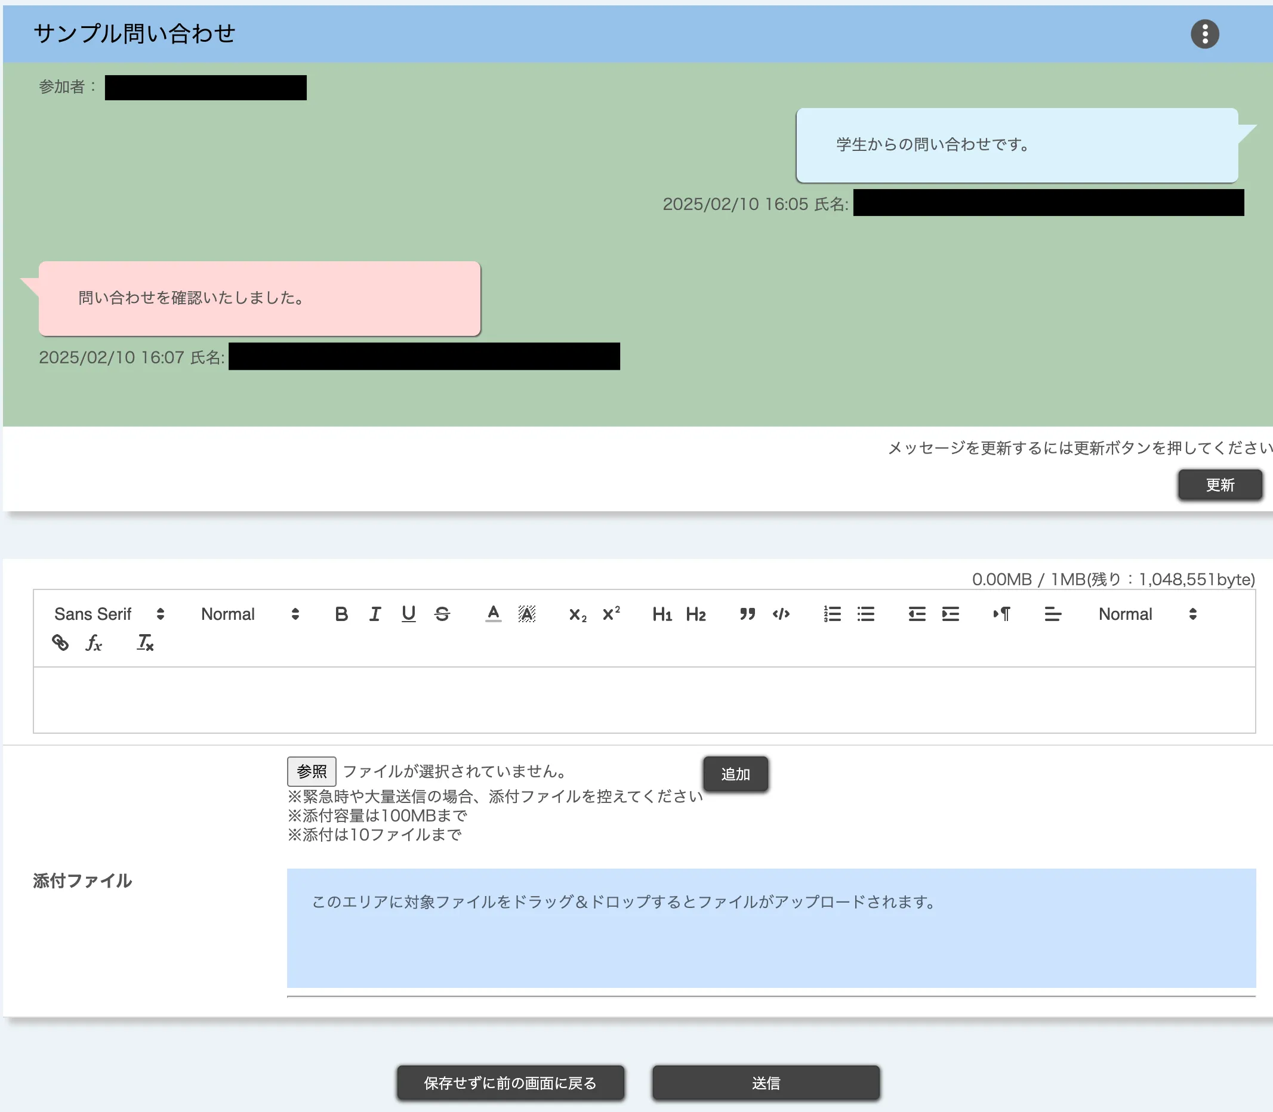Clear text formatting
Image resolution: width=1273 pixels, height=1112 pixels.
[x=144, y=643]
